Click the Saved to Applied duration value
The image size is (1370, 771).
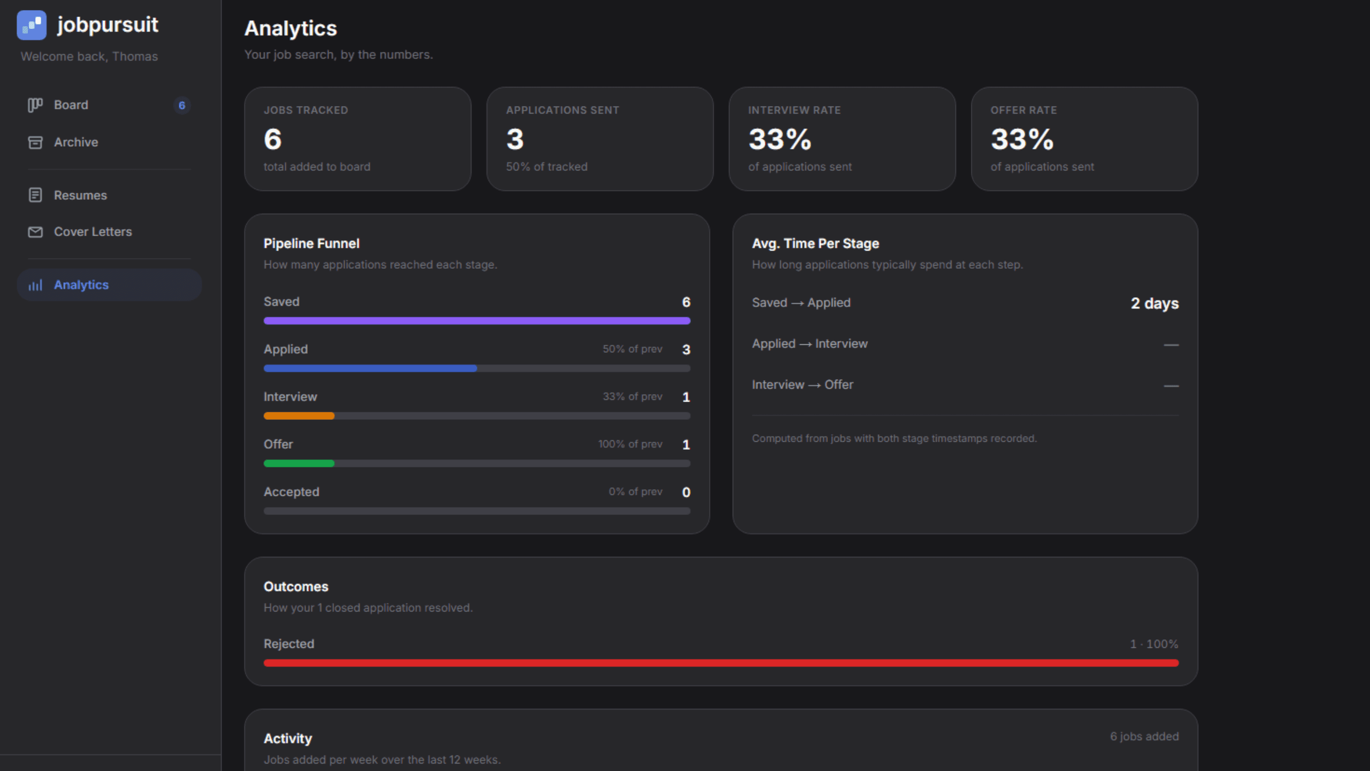tap(1154, 303)
